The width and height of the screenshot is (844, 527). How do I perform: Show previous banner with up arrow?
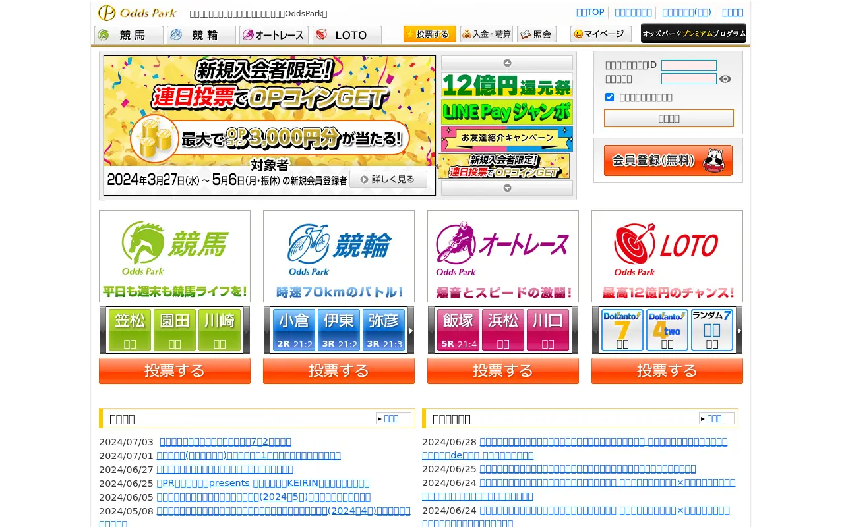click(x=507, y=63)
